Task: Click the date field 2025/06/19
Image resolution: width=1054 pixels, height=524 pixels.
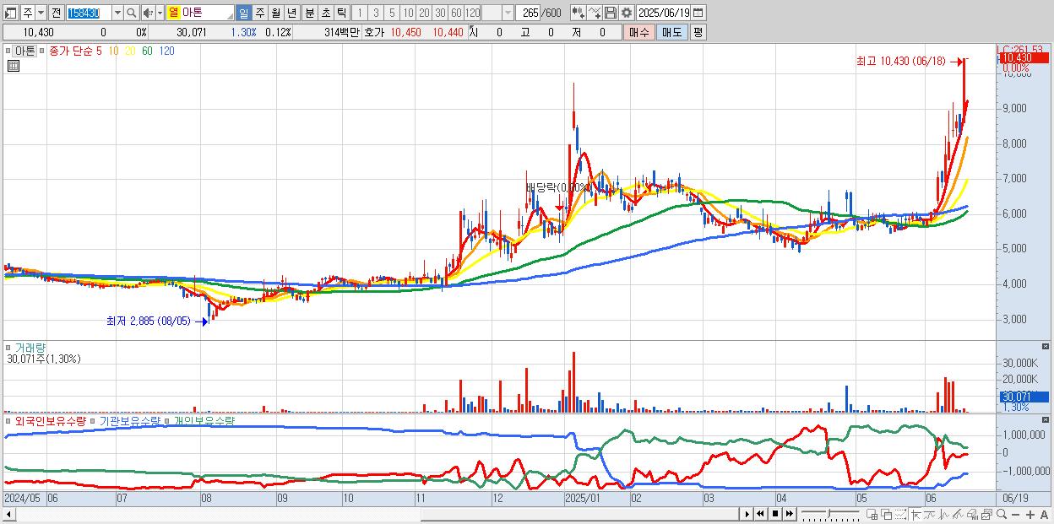Action: 664,13
